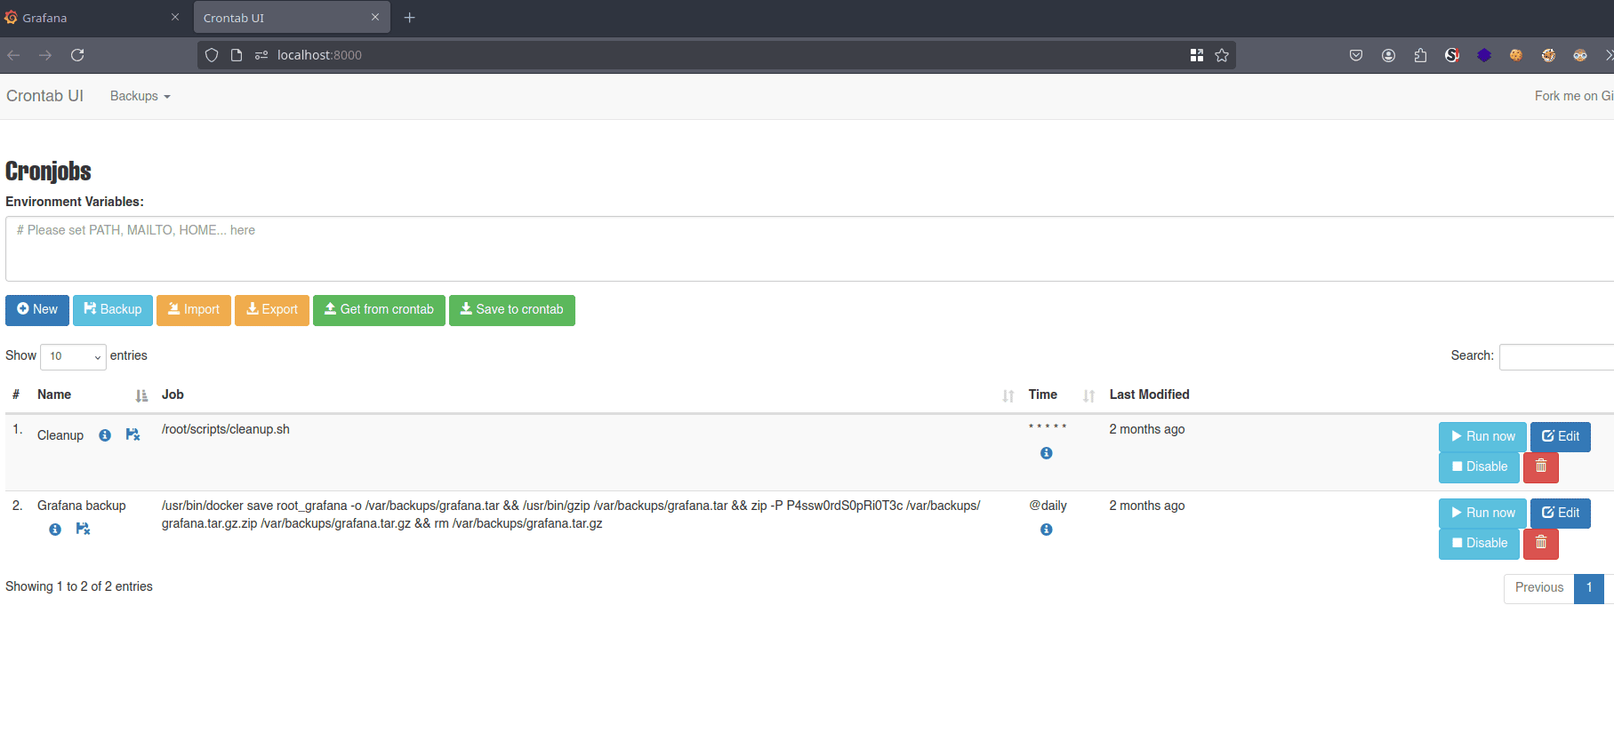Disable the Cleanup cronjob

[1478, 466]
